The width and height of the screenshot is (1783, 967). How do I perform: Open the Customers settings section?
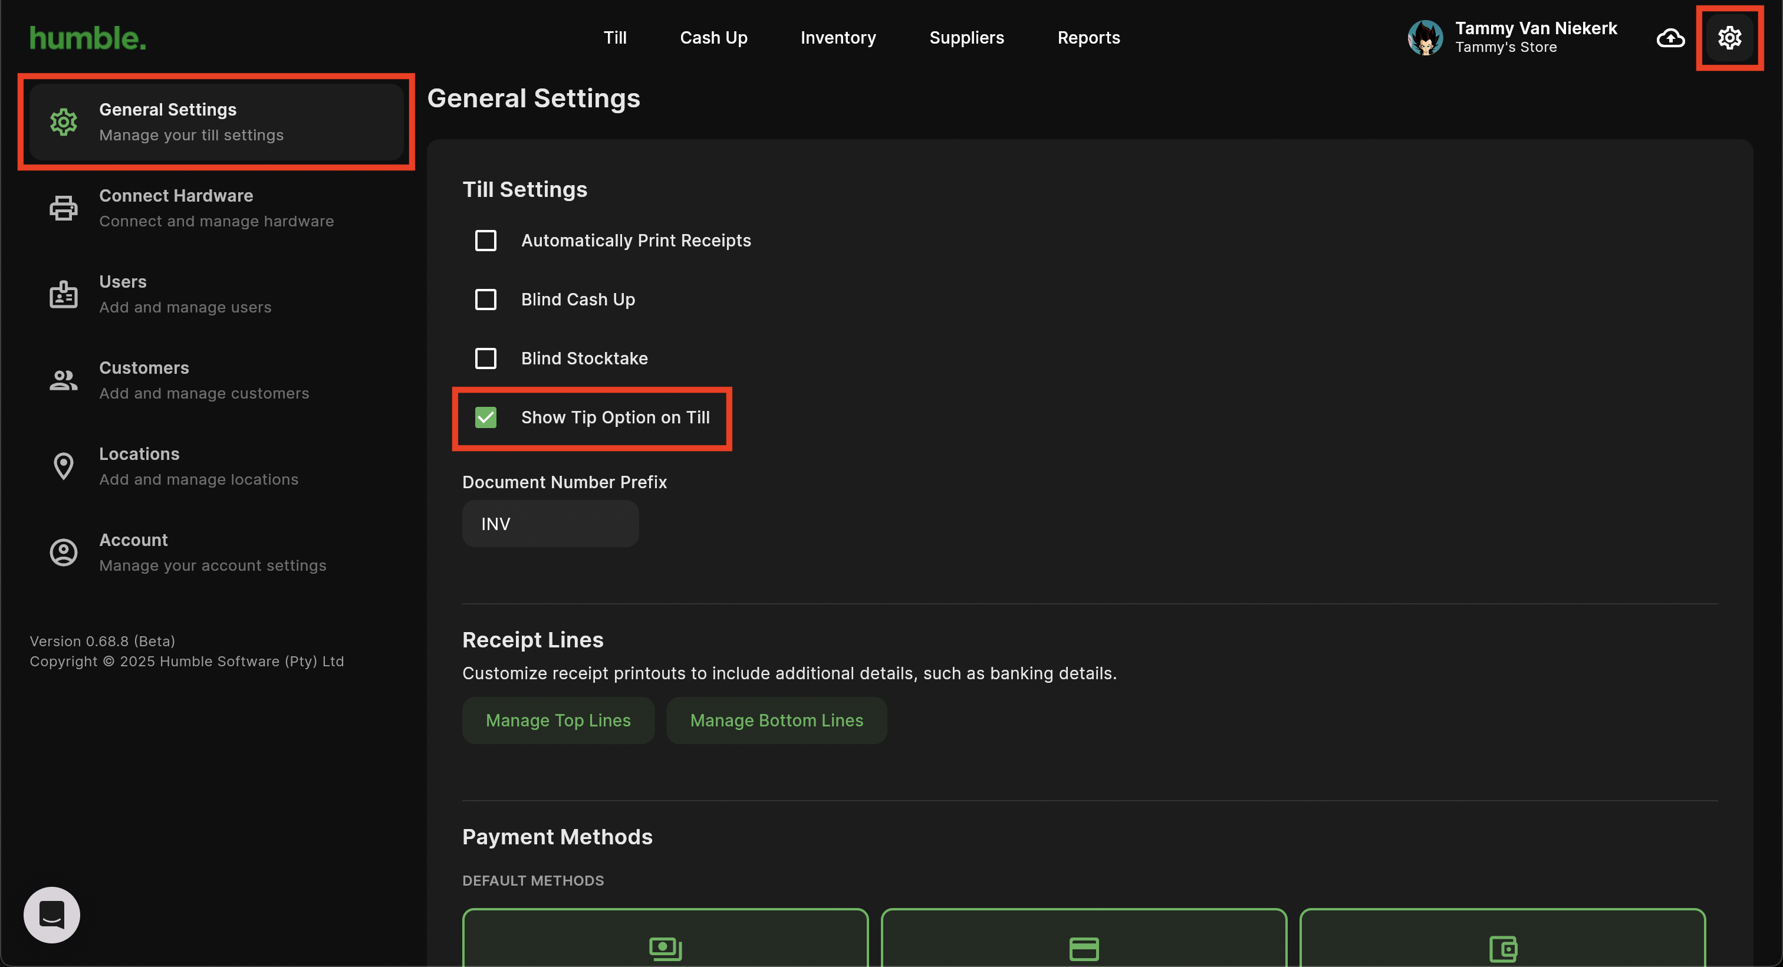pyautogui.click(x=216, y=380)
